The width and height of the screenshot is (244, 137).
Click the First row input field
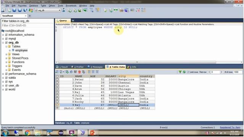[215, 72]
